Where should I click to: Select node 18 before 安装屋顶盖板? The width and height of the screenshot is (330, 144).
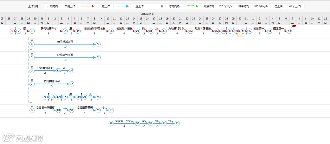coord(71,110)
